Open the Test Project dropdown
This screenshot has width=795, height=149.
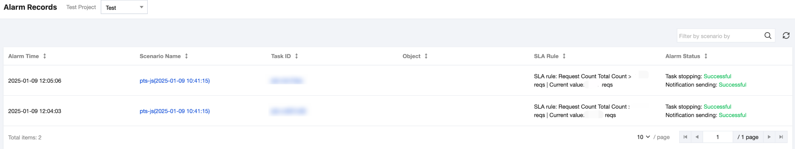click(x=124, y=7)
